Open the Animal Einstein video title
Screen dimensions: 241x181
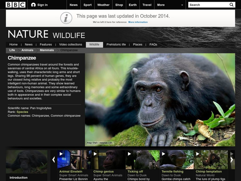(71, 171)
